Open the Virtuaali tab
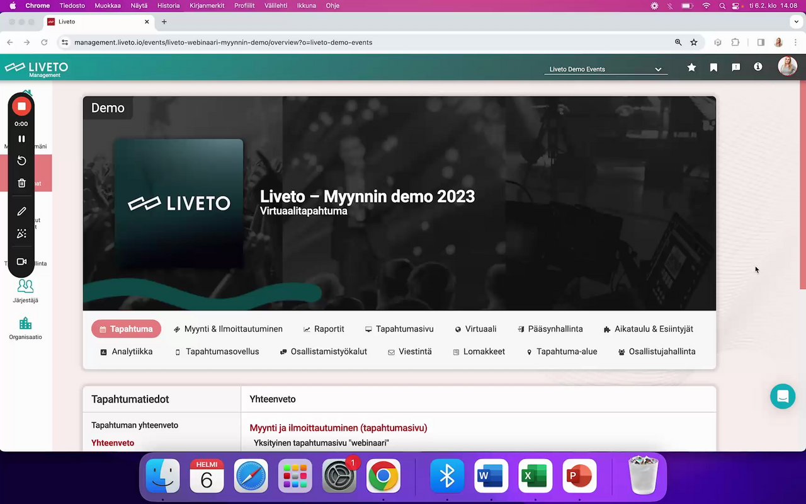This screenshot has height=504, width=806. (x=475, y=329)
